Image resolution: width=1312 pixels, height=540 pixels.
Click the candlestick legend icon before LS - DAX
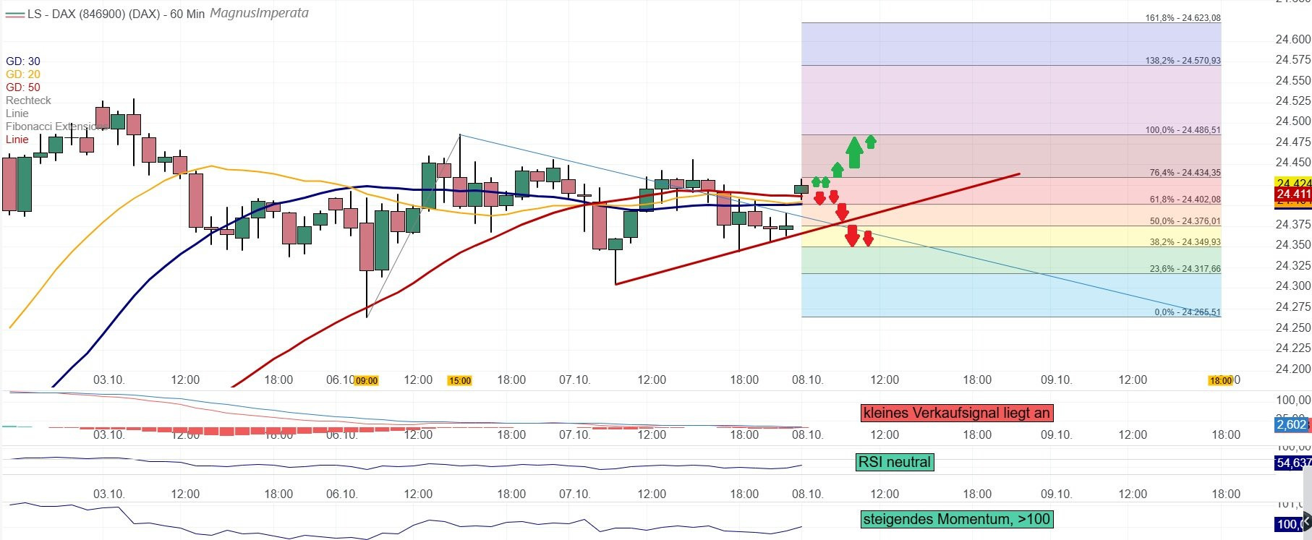14,14
